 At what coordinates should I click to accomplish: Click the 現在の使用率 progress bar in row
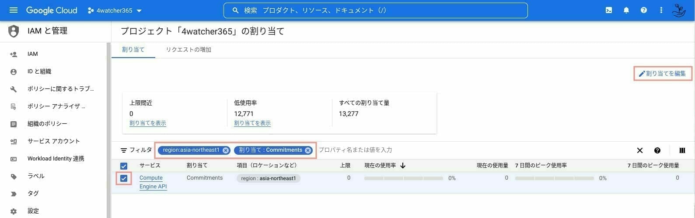[403, 178]
